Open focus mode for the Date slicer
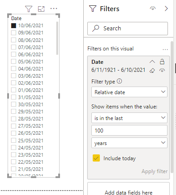This screenshot has width=176, height=195. click(x=41, y=9)
